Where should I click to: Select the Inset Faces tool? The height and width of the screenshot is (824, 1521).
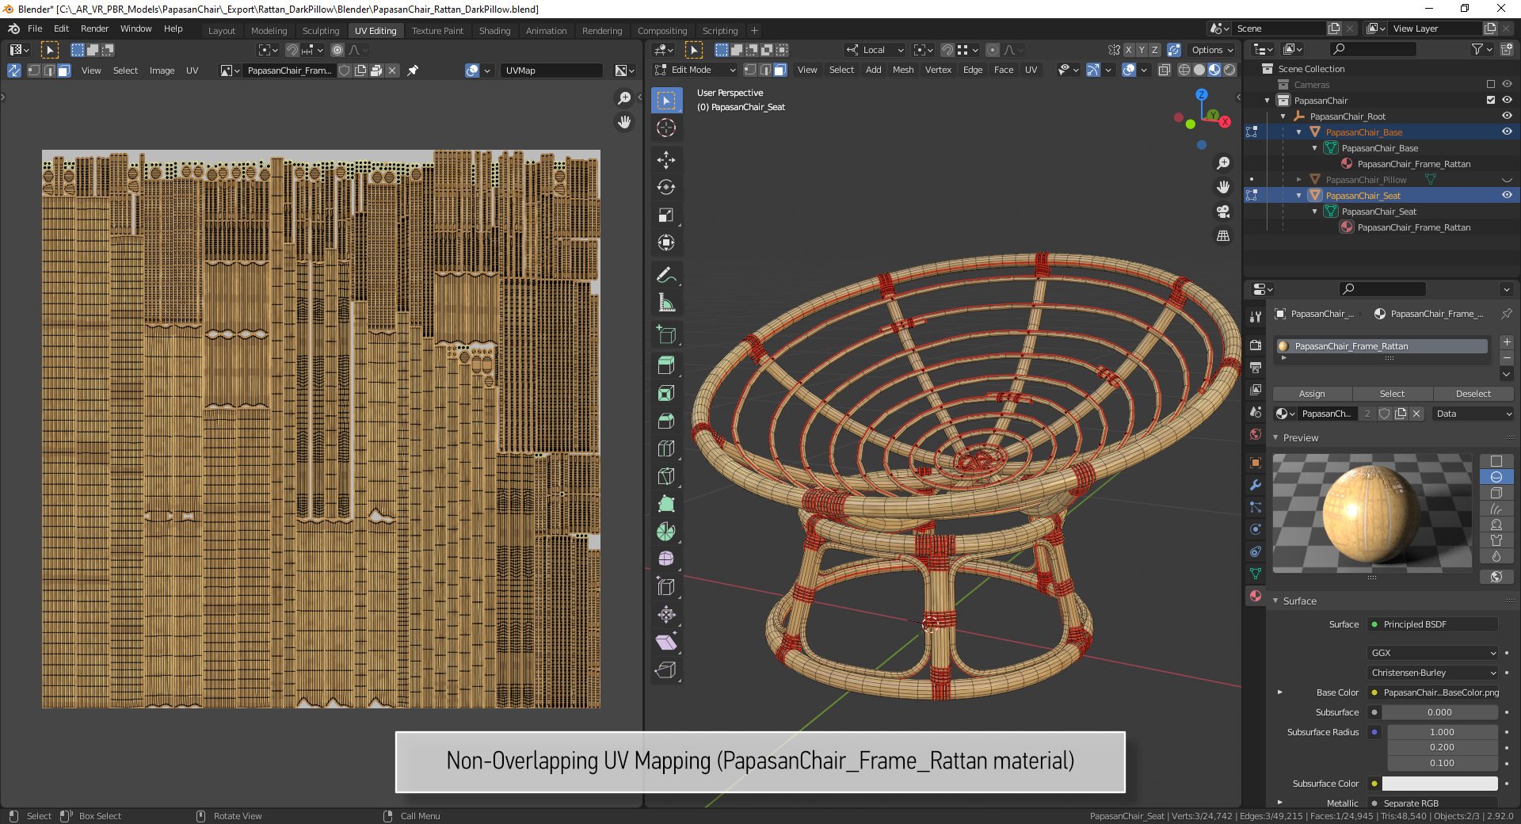[x=666, y=394]
